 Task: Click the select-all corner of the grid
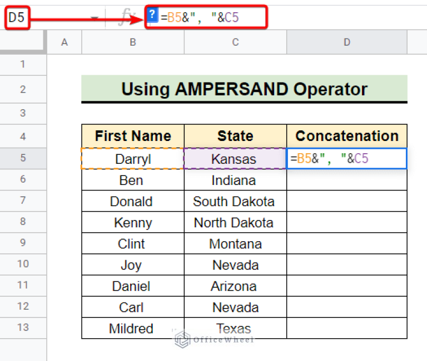point(23,42)
